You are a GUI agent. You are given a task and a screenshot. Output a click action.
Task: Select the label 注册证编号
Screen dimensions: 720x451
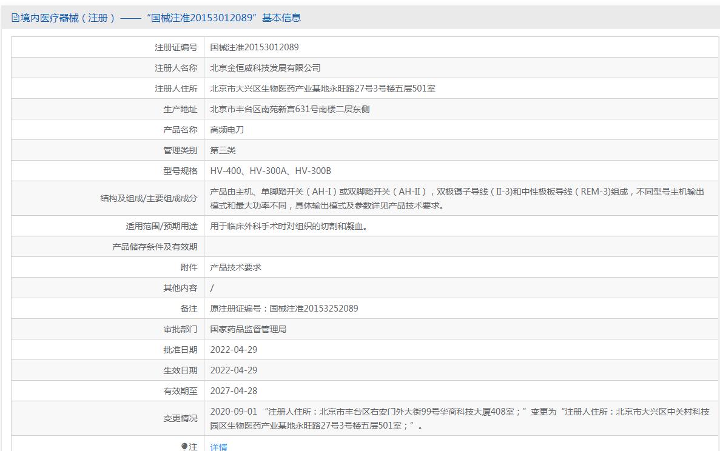pos(176,47)
